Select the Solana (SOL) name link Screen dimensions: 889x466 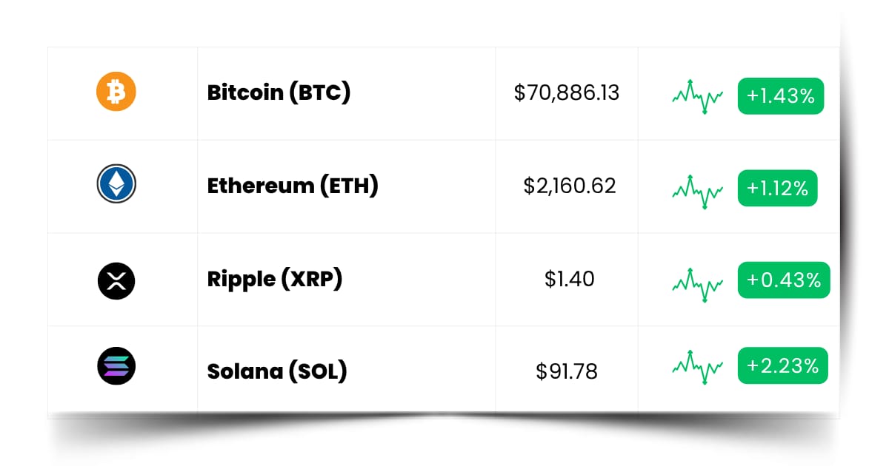coord(277,371)
